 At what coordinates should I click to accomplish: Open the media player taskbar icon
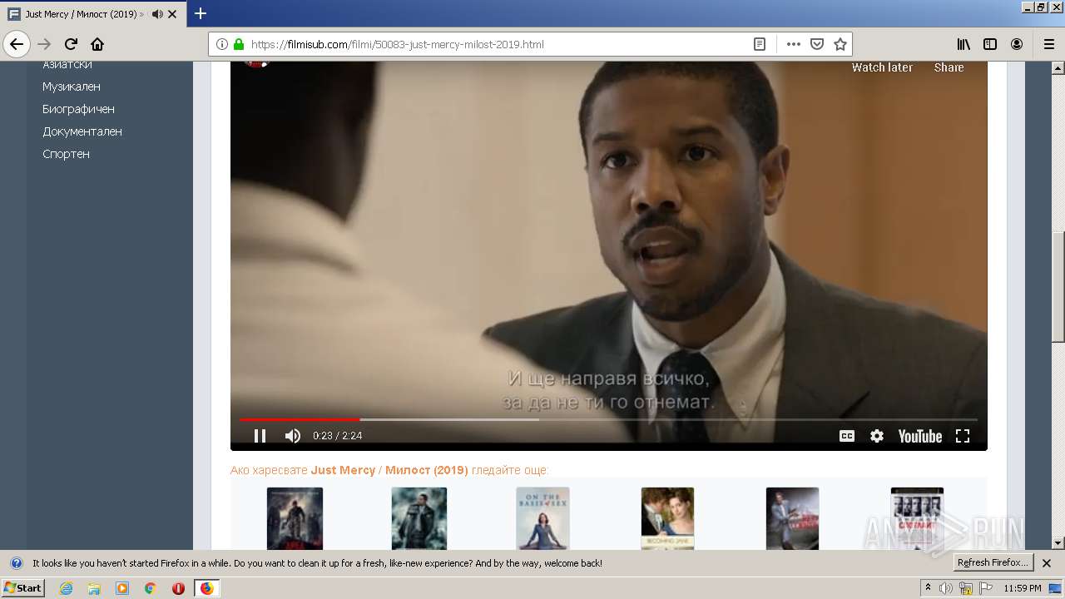pyautogui.click(x=122, y=588)
